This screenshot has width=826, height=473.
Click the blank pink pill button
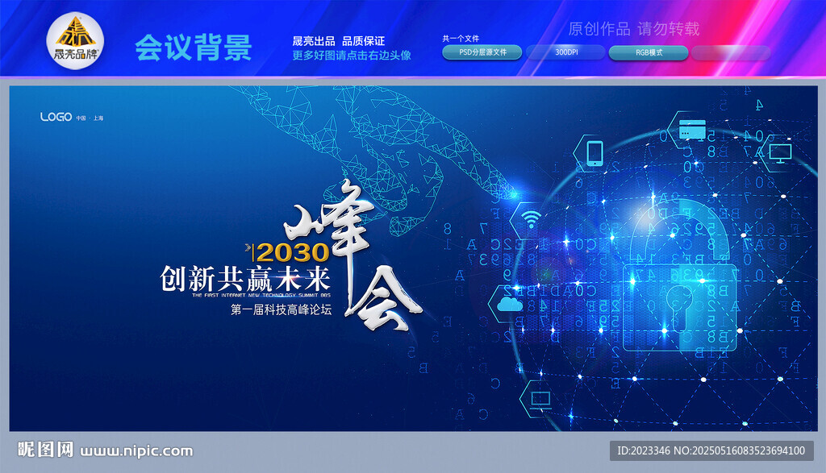731,52
